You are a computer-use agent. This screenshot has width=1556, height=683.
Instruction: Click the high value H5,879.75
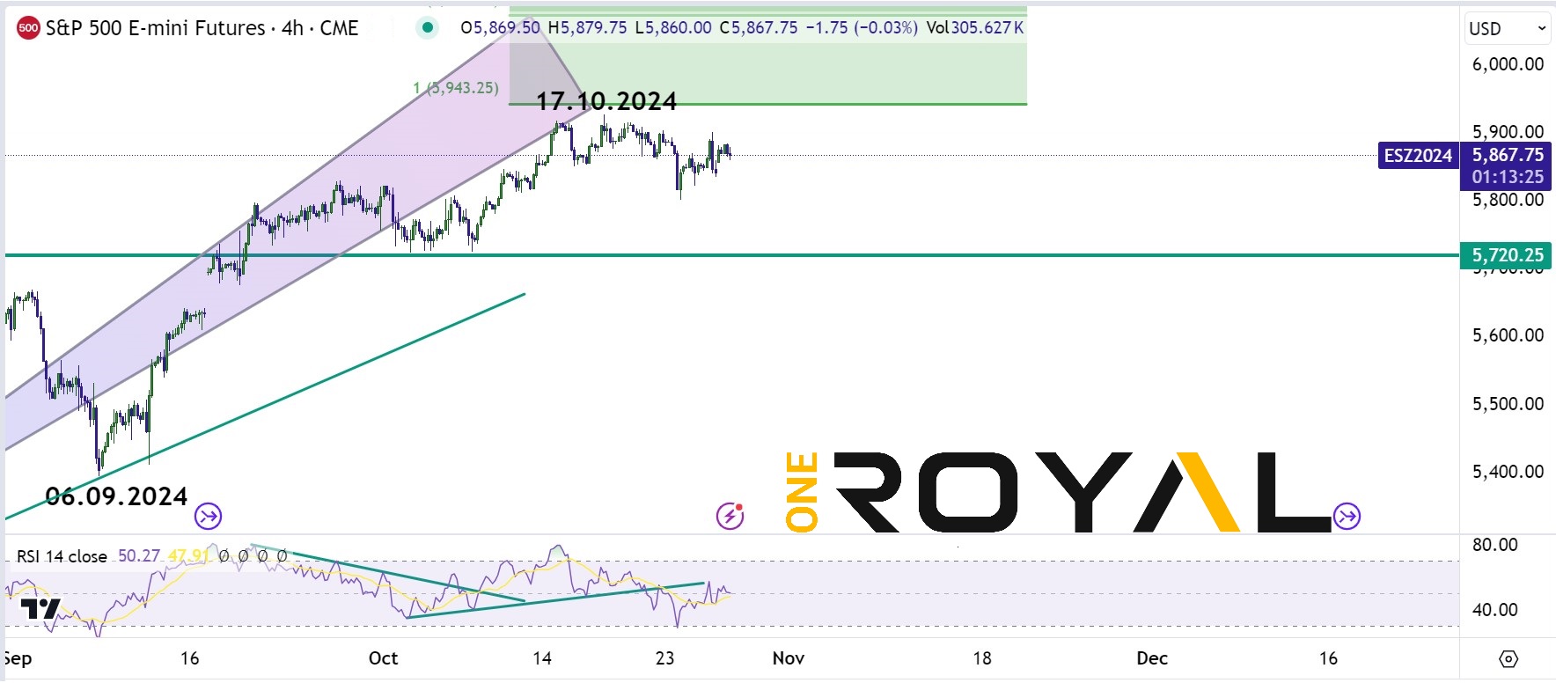pyautogui.click(x=588, y=28)
